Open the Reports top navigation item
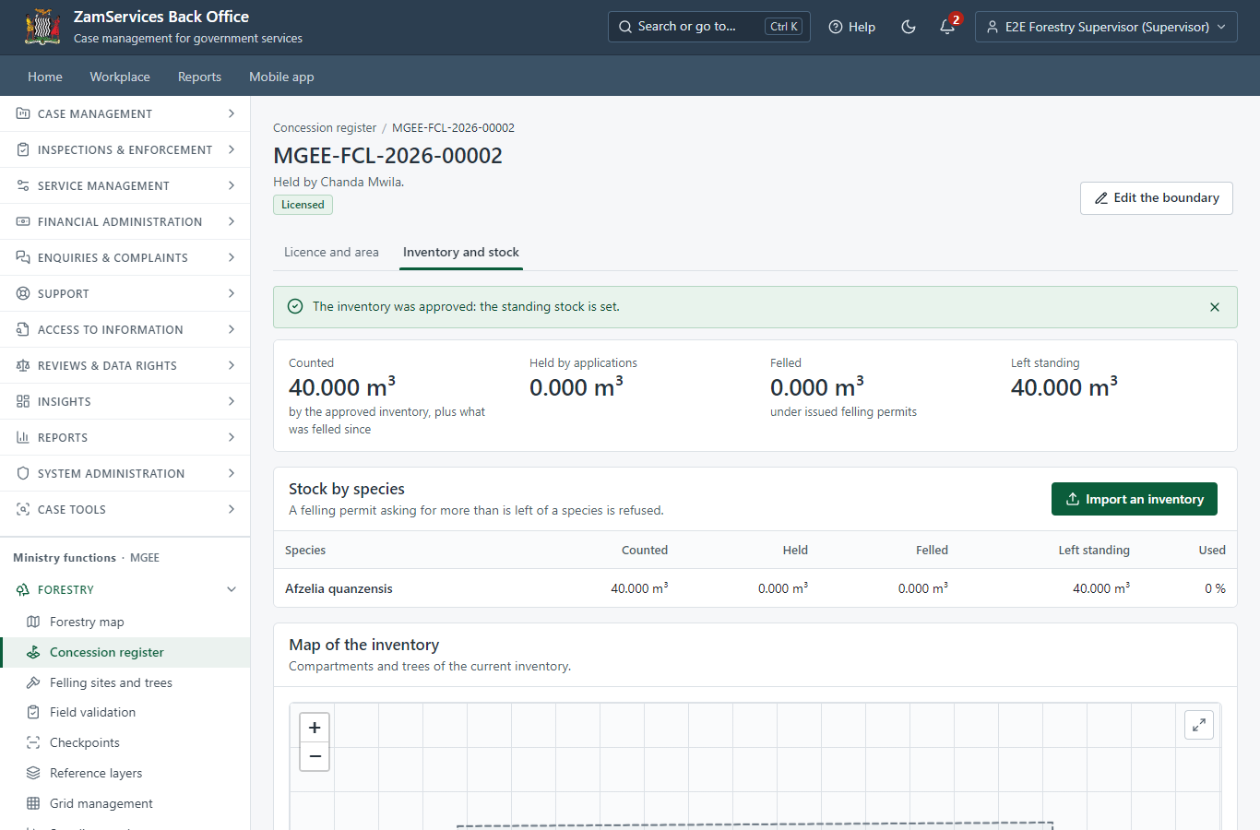 click(x=199, y=77)
